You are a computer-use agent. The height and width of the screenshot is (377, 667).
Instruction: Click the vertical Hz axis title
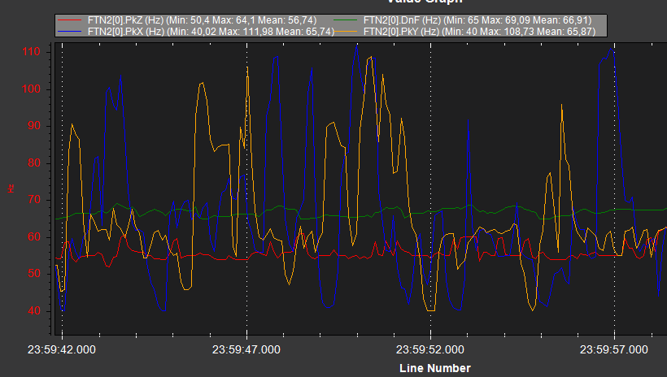(x=11, y=188)
